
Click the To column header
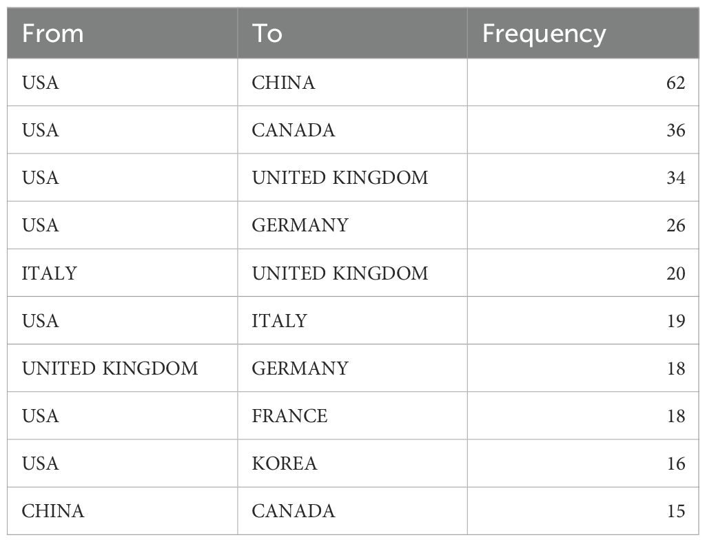[x=267, y=34]
